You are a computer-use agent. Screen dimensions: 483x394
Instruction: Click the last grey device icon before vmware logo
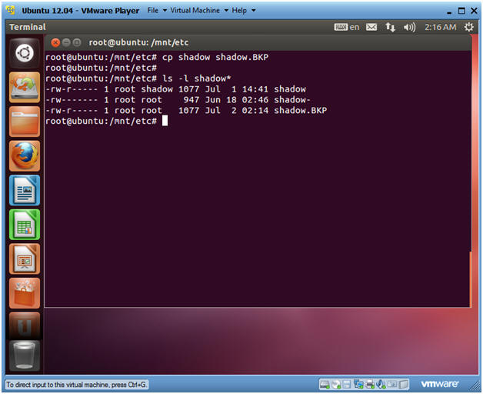click(403, 384)
